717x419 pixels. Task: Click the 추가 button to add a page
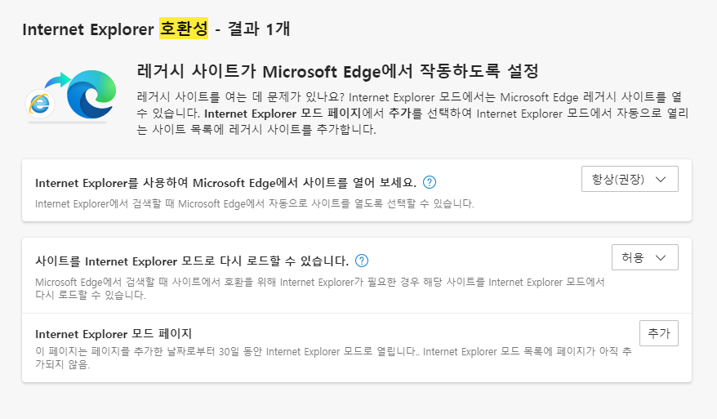[x=658, y=333]
